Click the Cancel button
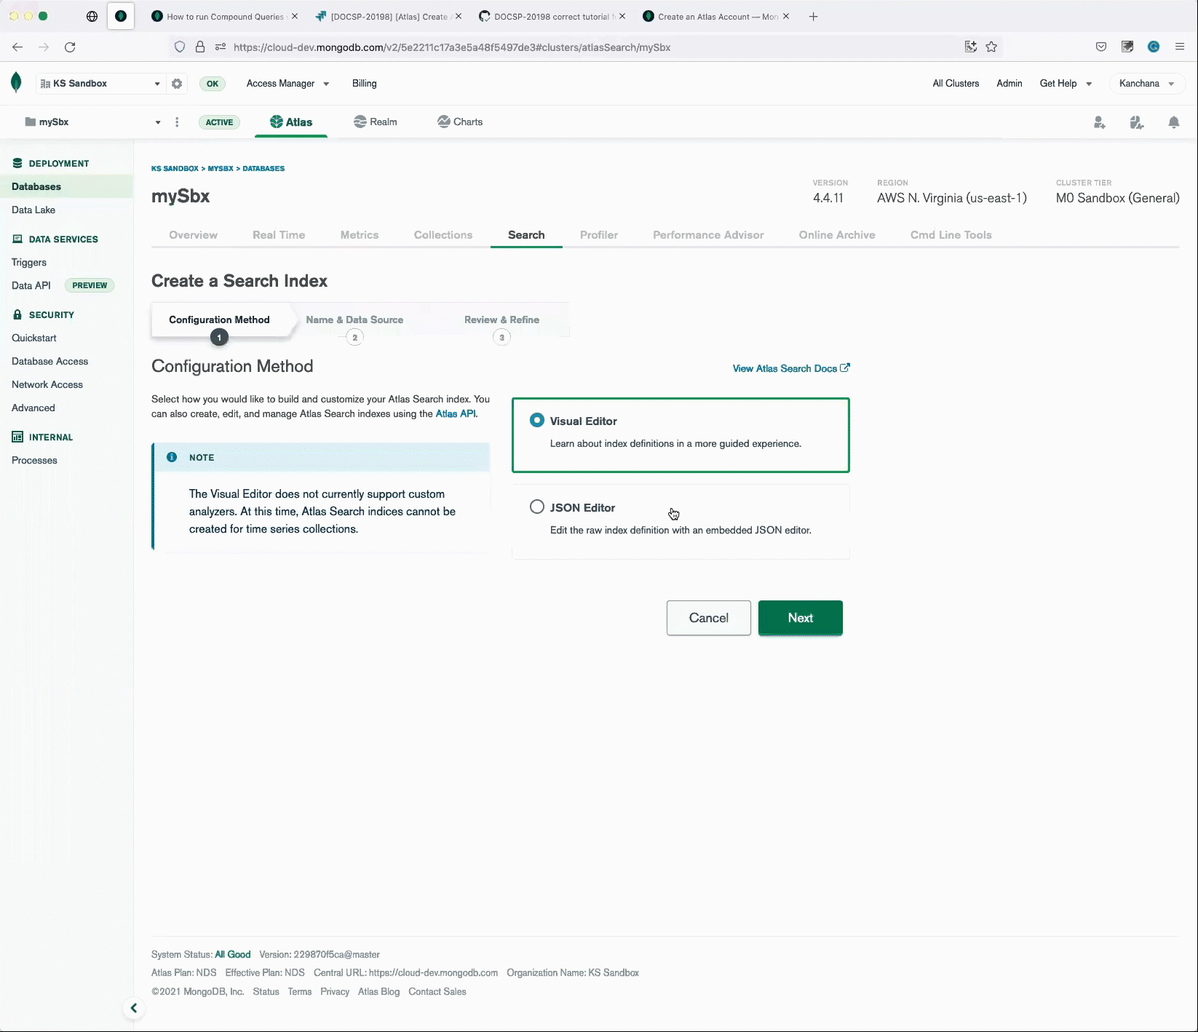Viewport: 1198px width, 1032px height. [x=709, y=618]
